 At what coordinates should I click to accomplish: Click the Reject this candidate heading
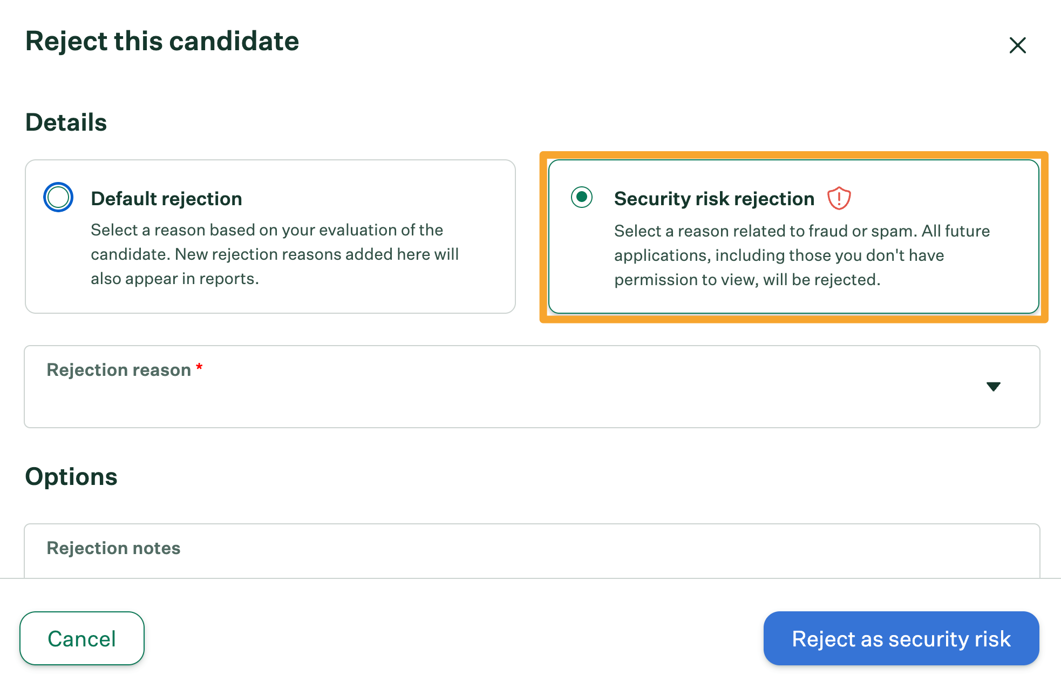point(162,42)
